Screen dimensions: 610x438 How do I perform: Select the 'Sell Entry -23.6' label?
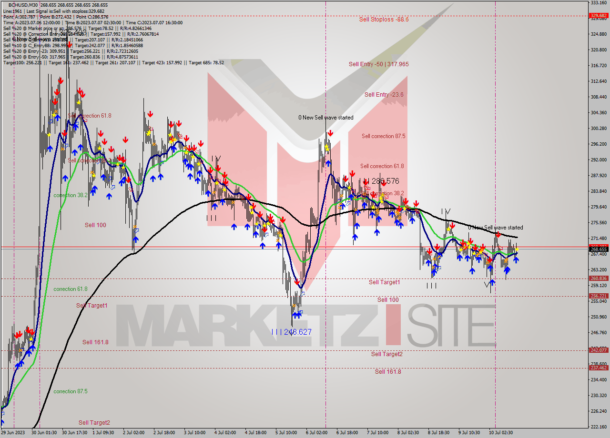tap(384, 94)
